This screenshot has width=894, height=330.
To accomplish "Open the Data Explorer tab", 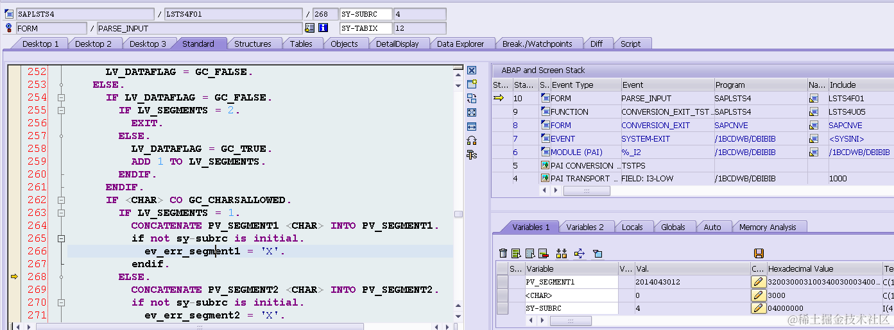I will [460, 44].
